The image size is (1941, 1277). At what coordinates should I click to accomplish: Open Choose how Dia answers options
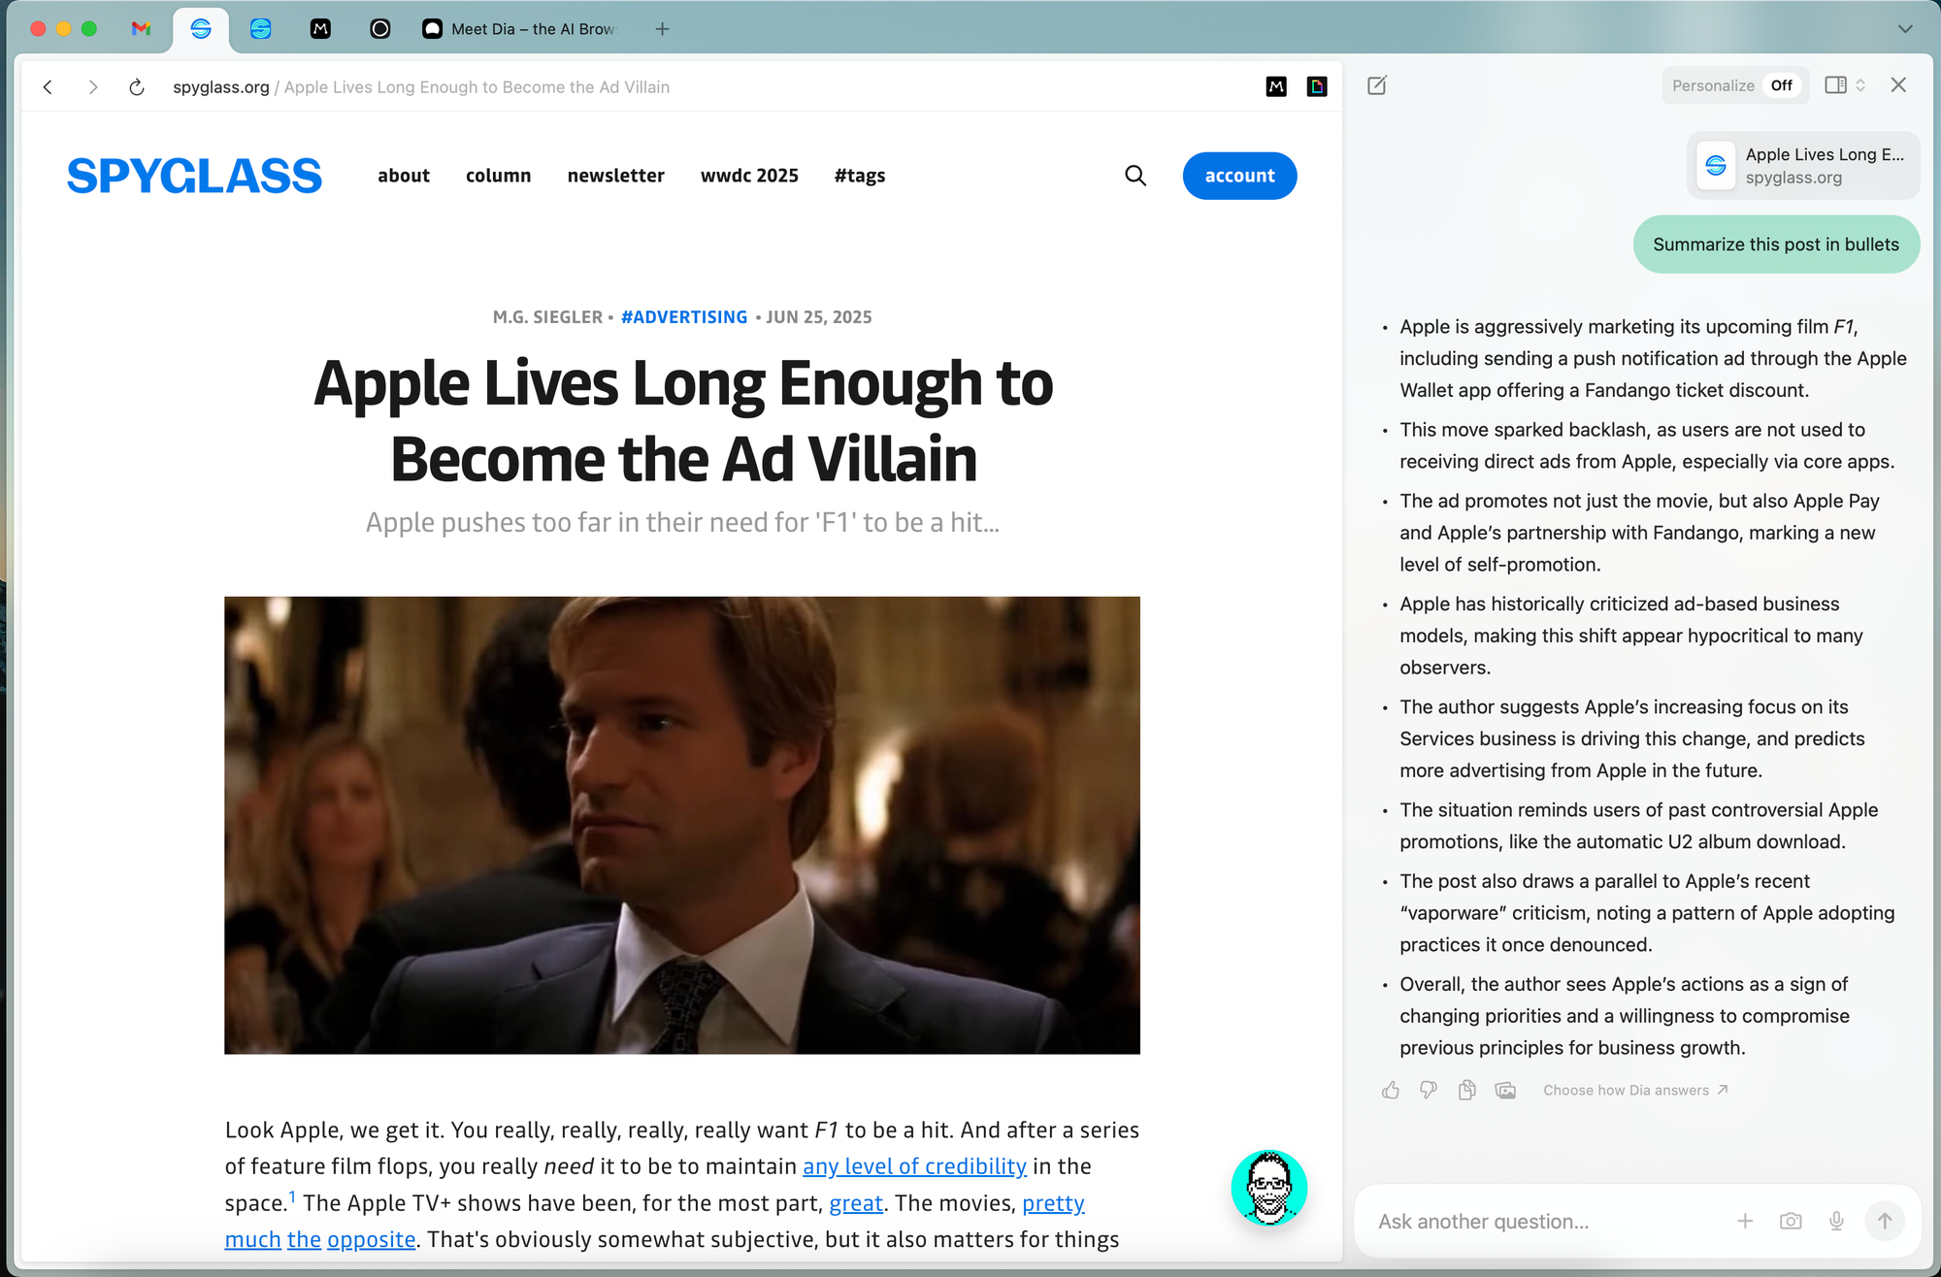tap(1635, 1090)
